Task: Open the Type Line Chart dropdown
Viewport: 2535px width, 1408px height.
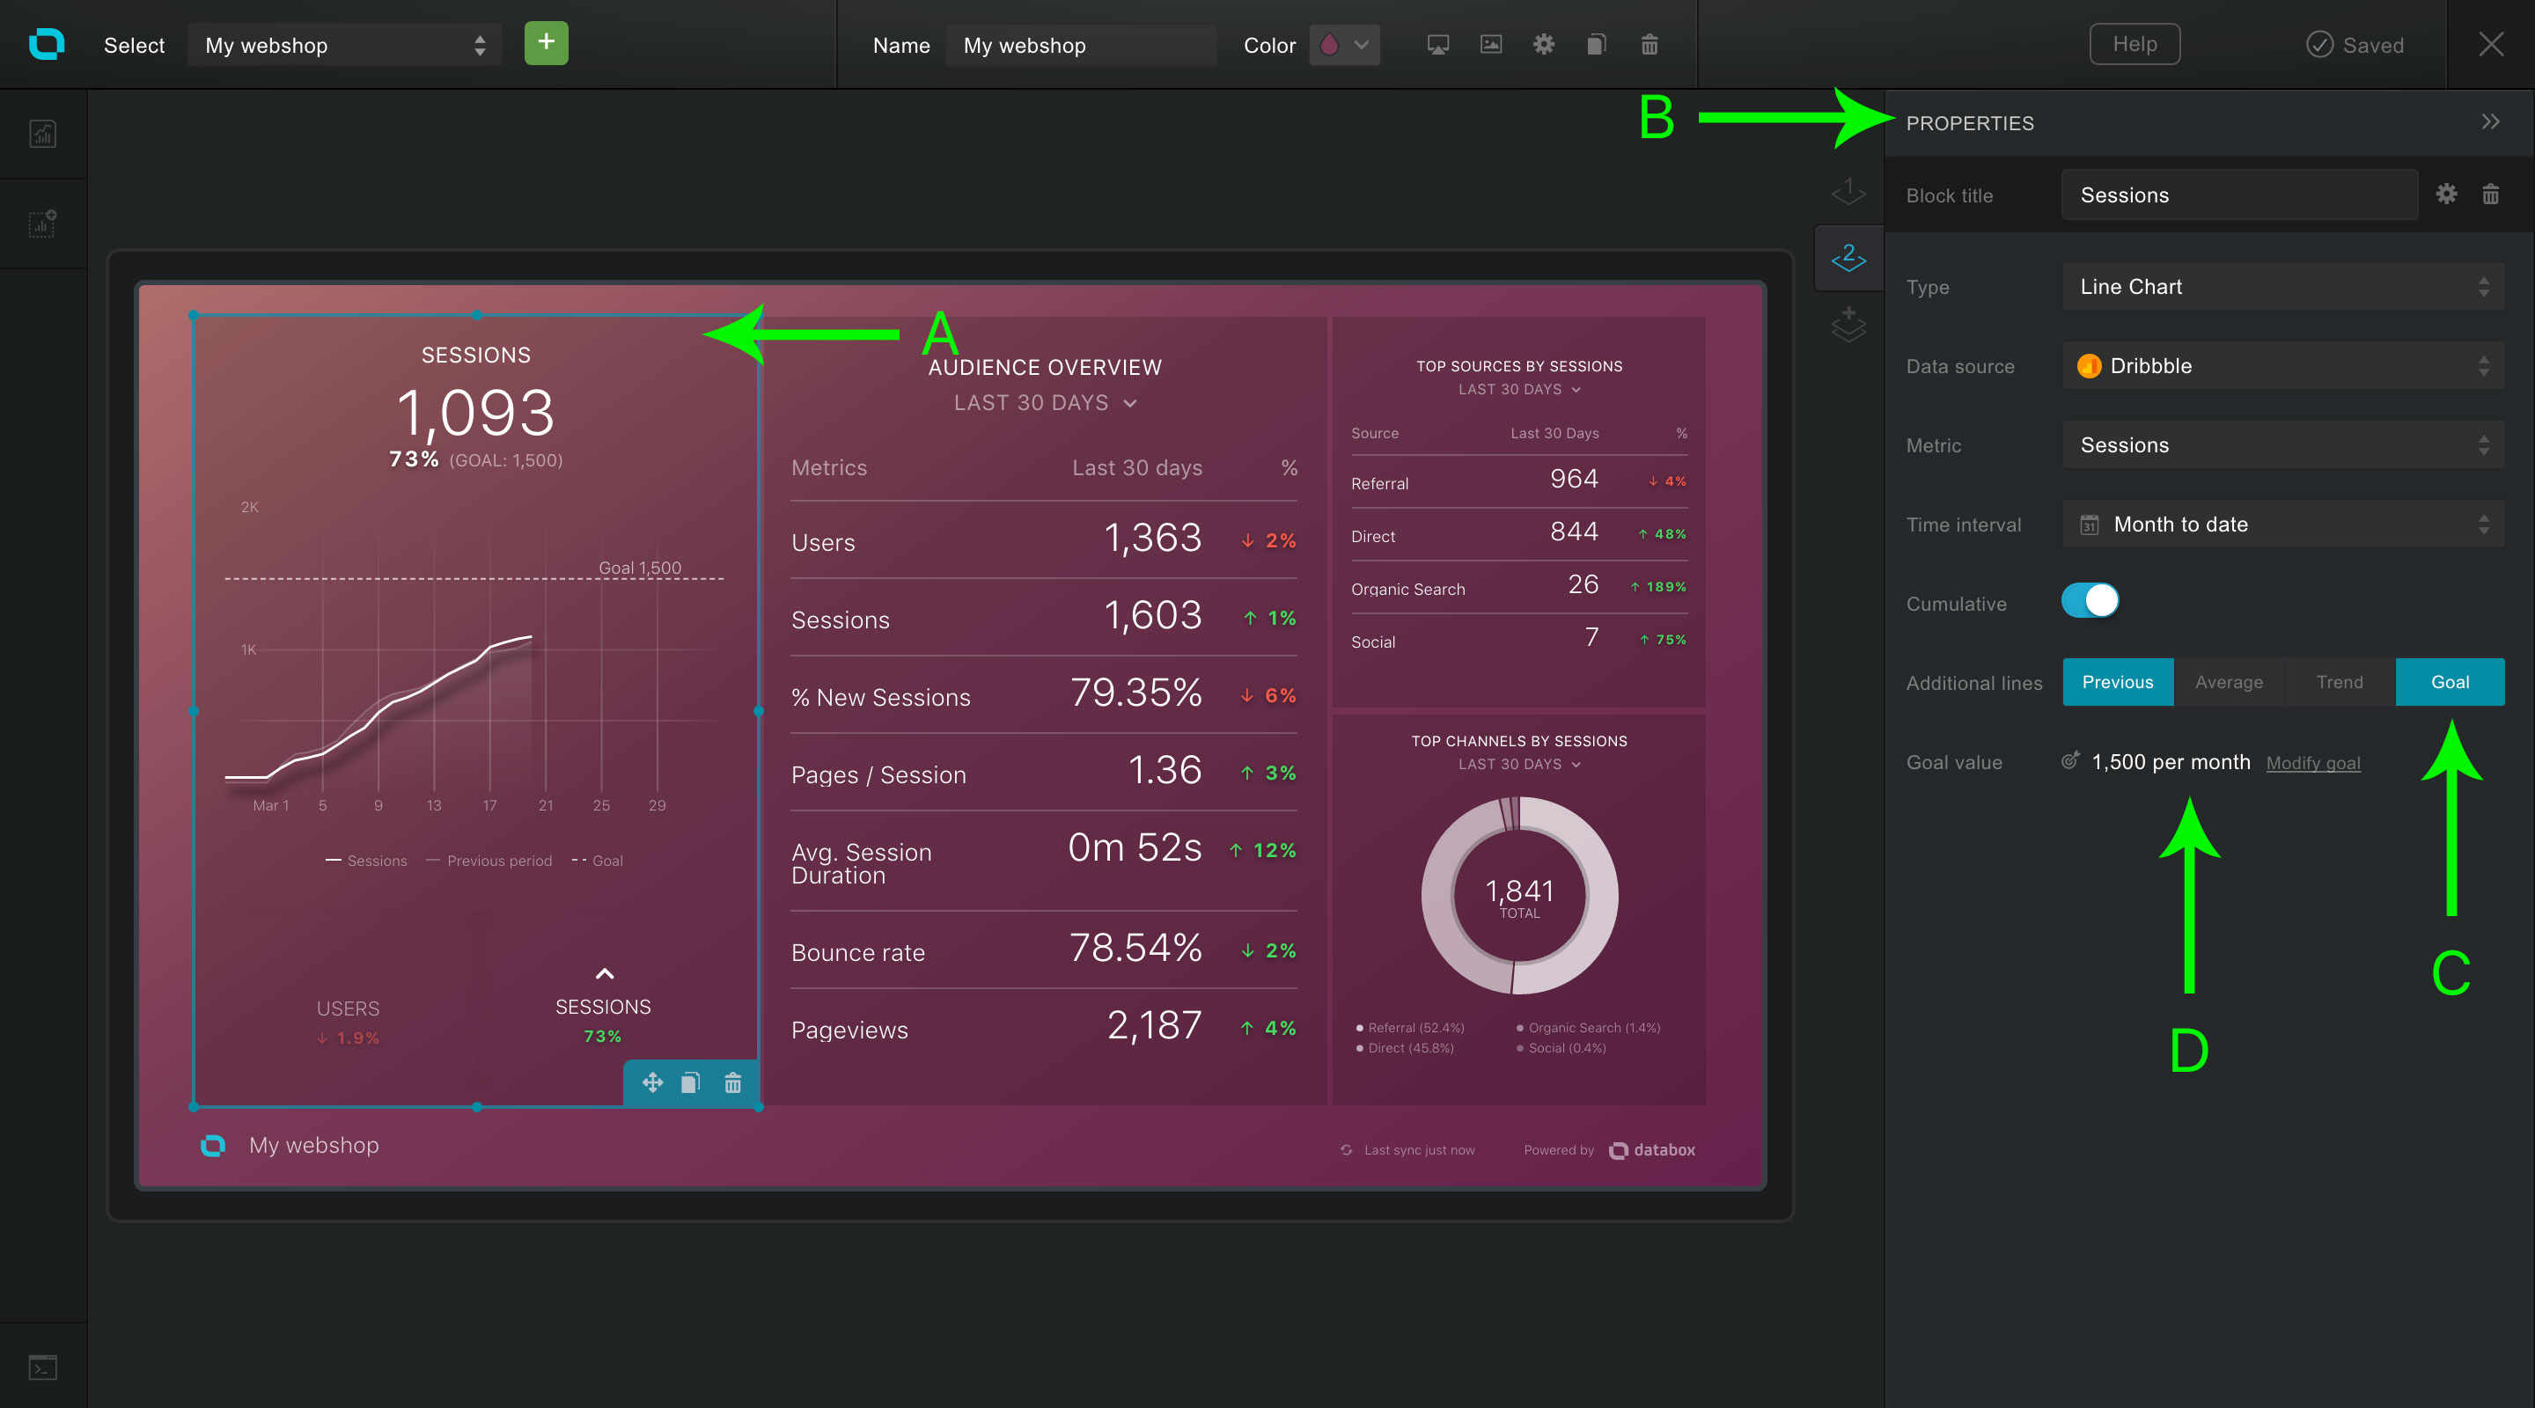Action: (x=2283, y=286)
